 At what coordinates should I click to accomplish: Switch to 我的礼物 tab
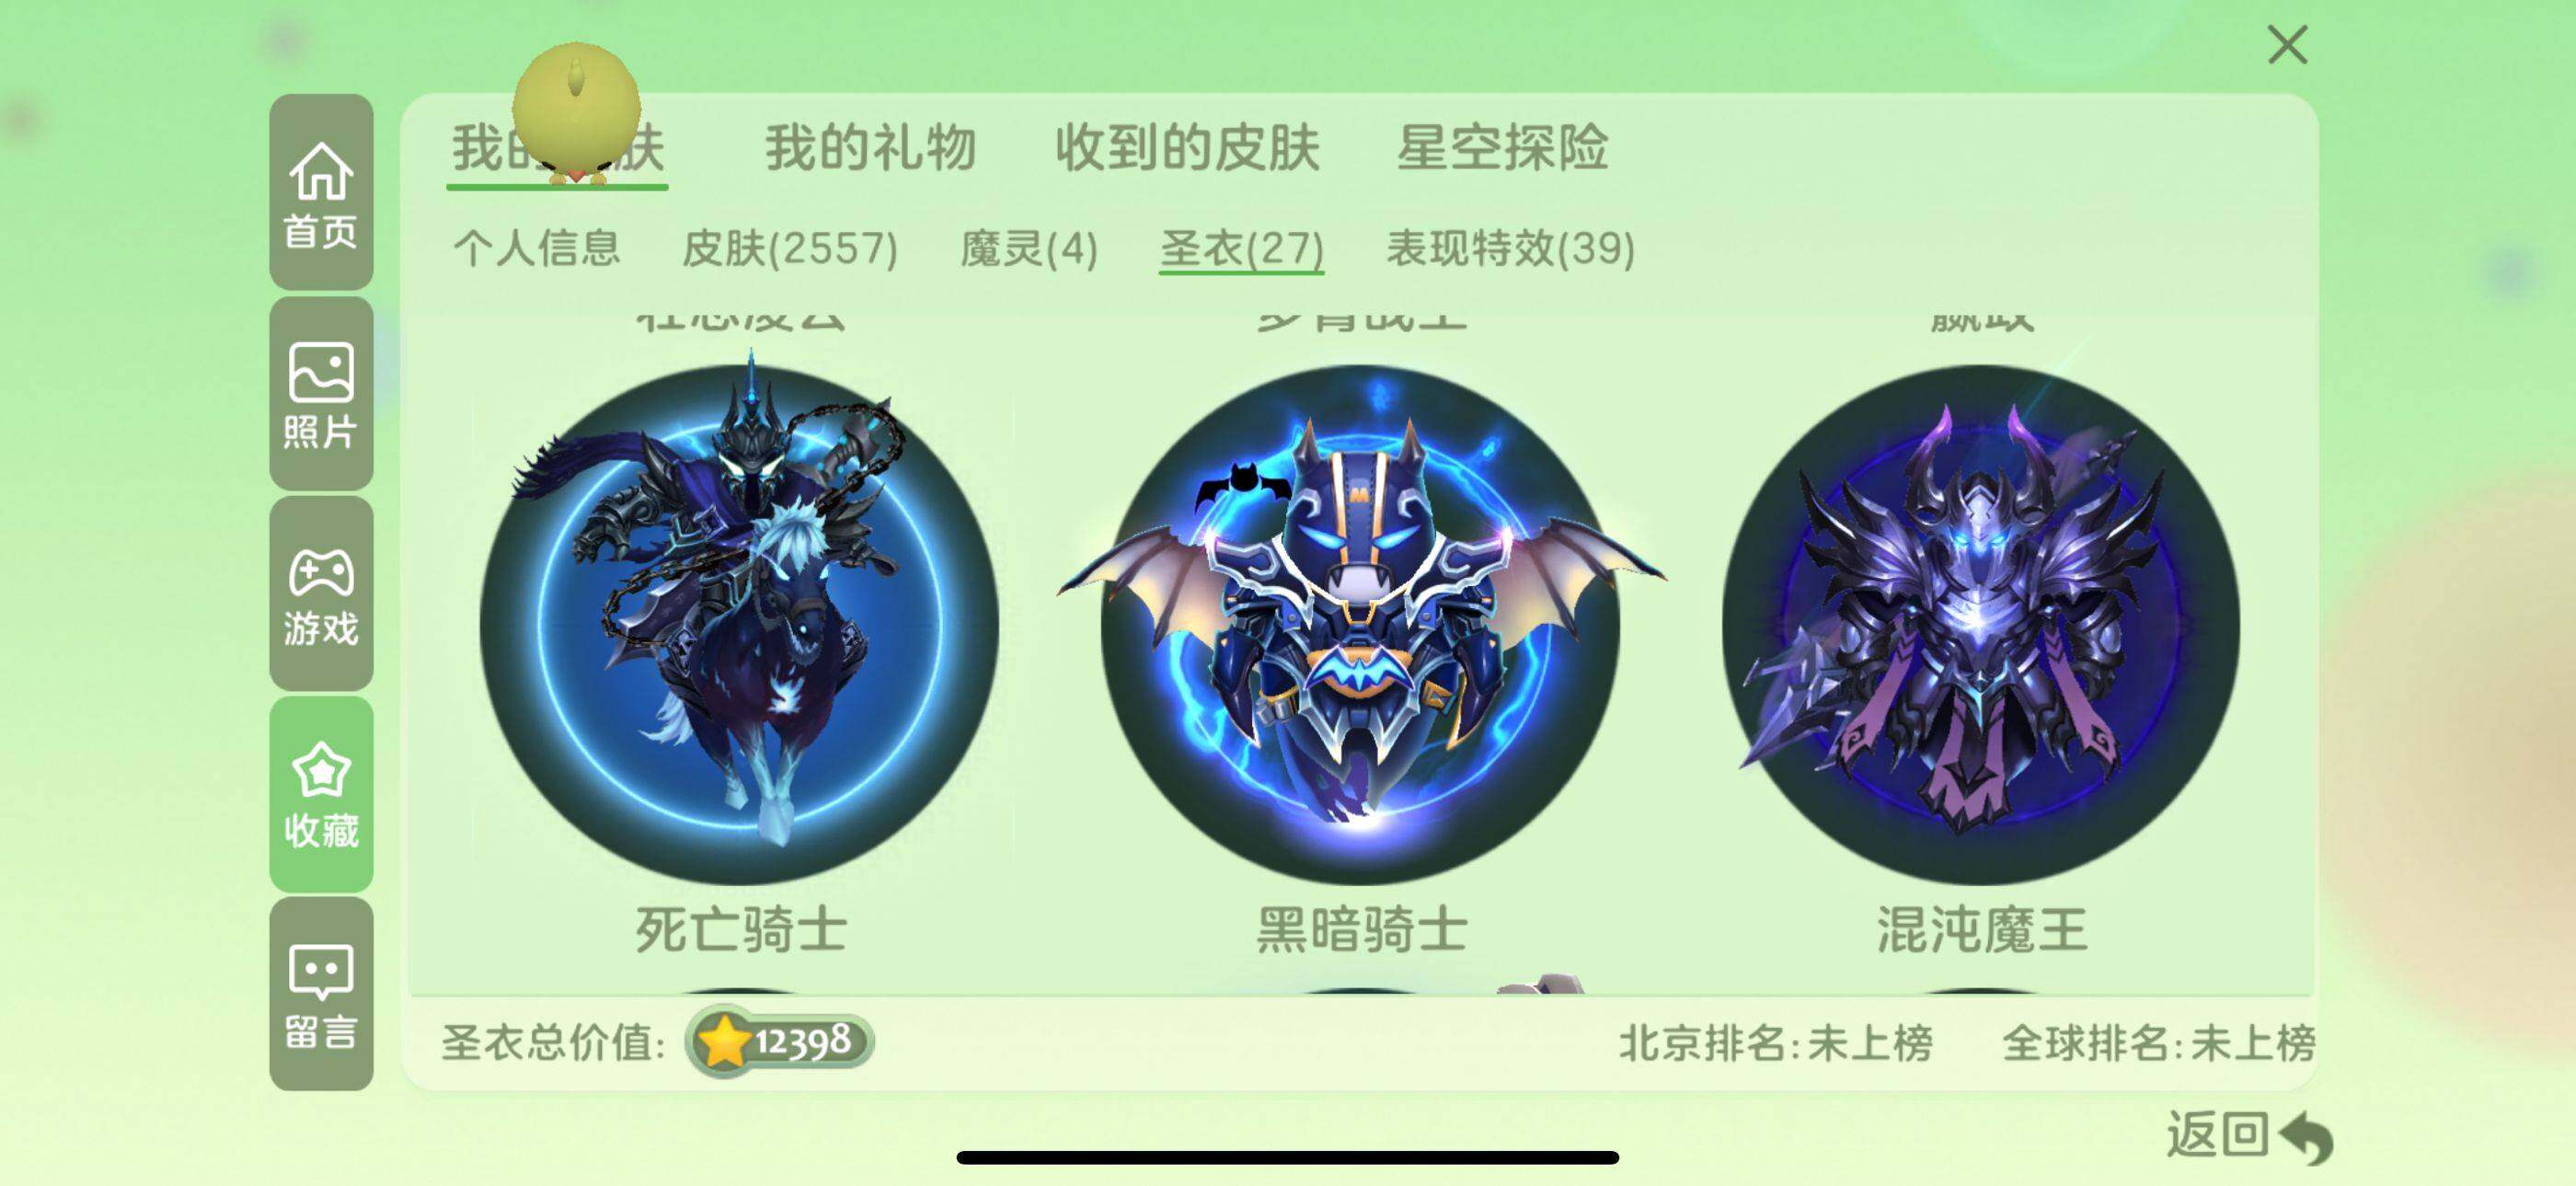coord(870,148)
